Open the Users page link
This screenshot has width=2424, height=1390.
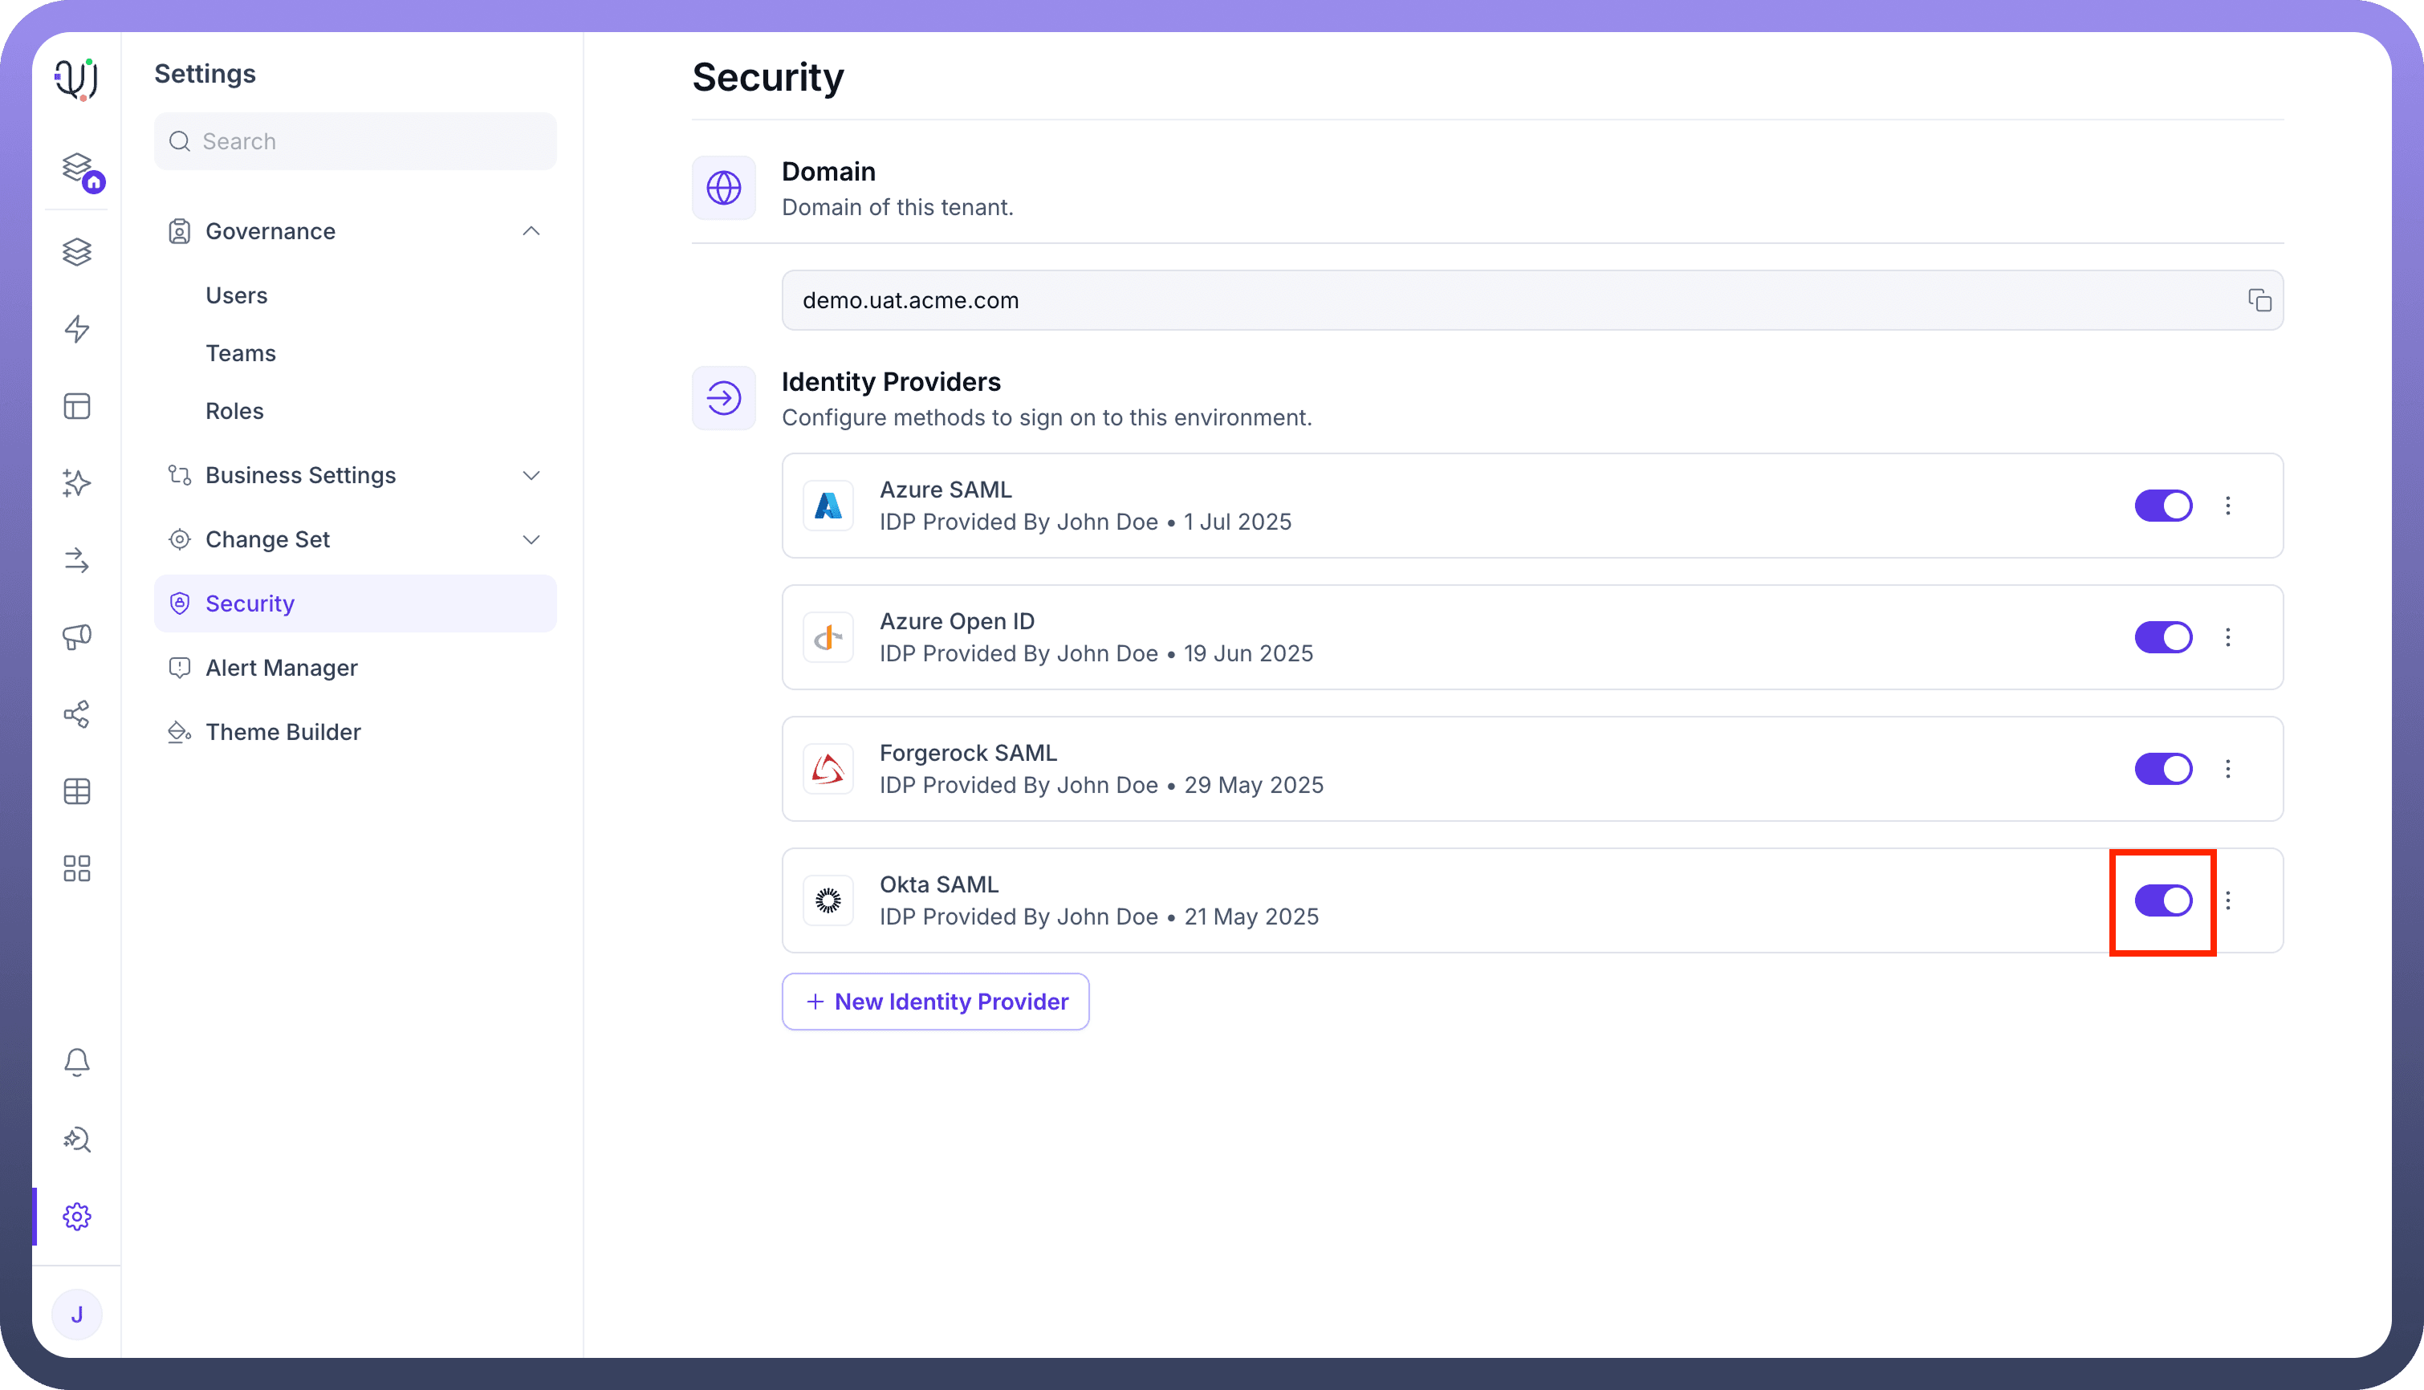(236, 296)
